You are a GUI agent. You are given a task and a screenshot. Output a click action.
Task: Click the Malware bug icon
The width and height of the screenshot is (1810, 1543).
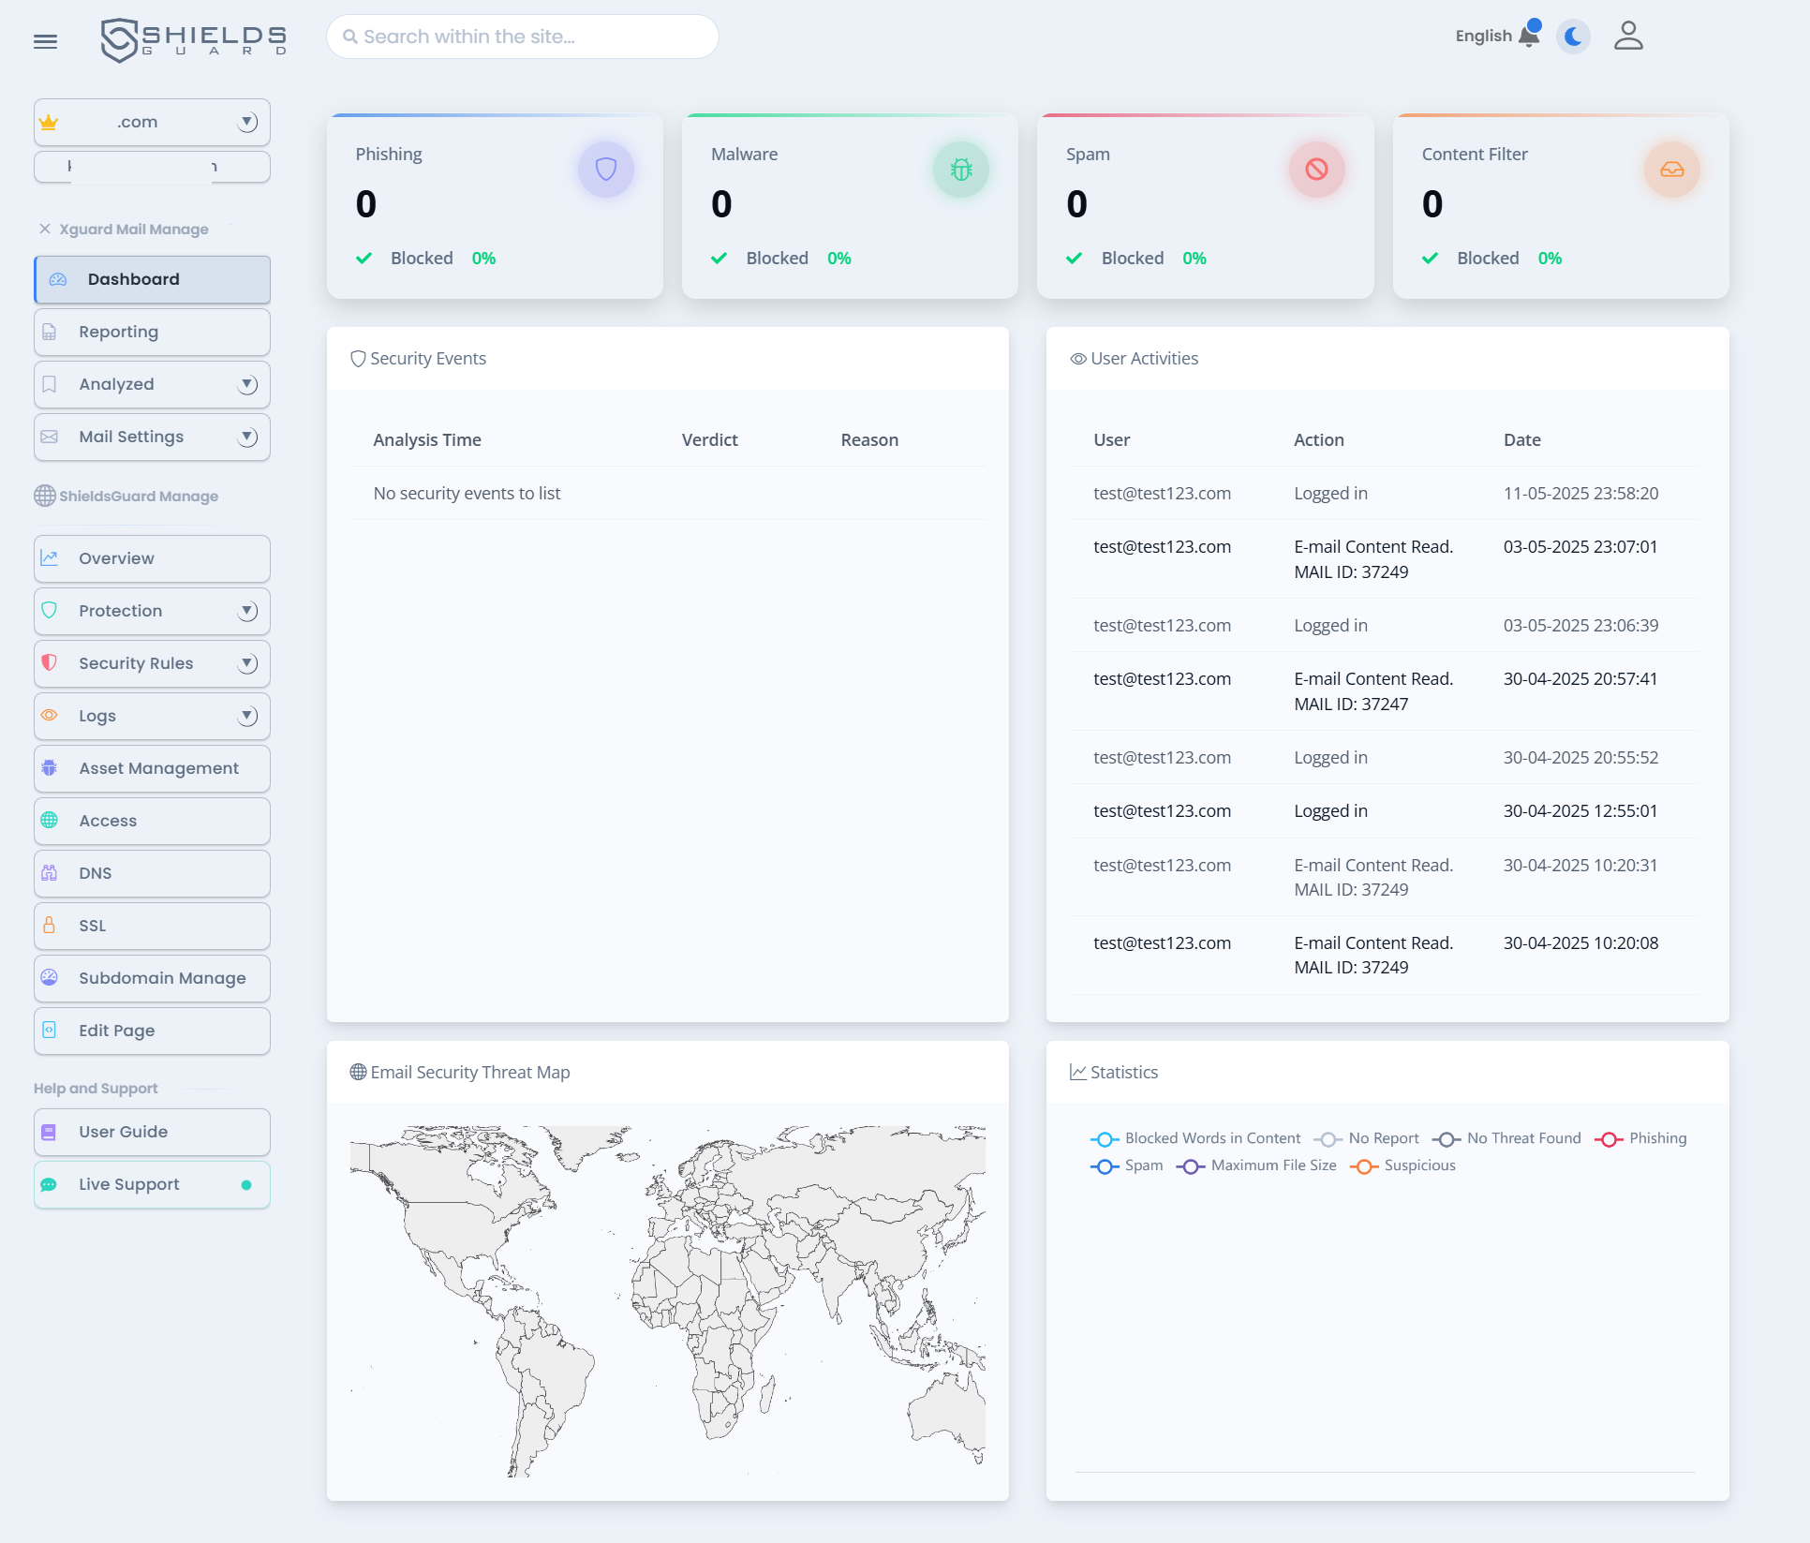point(960,170)
